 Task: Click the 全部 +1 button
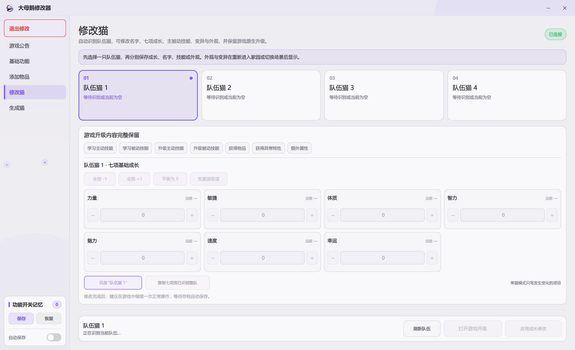tap(134, 179)
